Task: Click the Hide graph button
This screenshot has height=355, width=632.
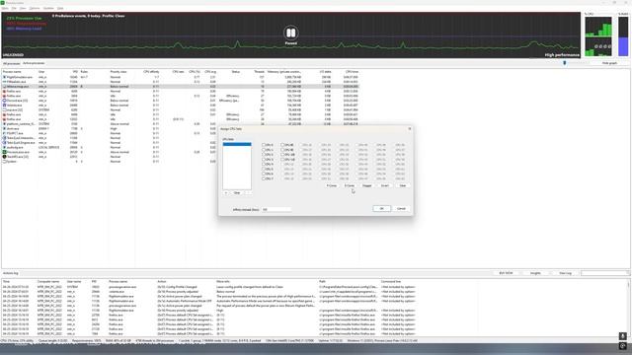Action: tap(609, 63)
